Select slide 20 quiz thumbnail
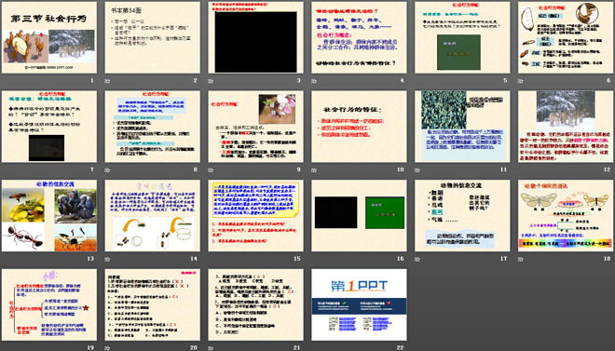 tap(152, 304)
